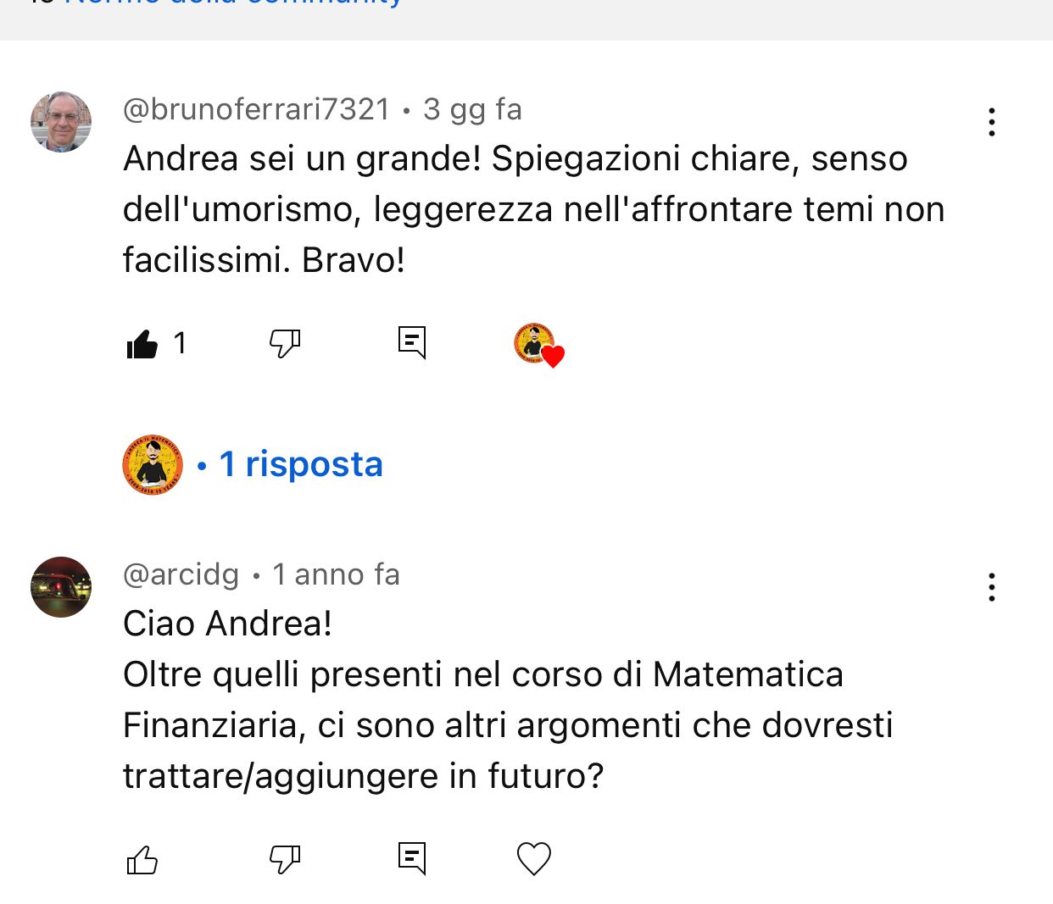This screenshot has width=1053, height=904.
Task: Open options menu for brunoferrari7321's comment
Action: 991,122
